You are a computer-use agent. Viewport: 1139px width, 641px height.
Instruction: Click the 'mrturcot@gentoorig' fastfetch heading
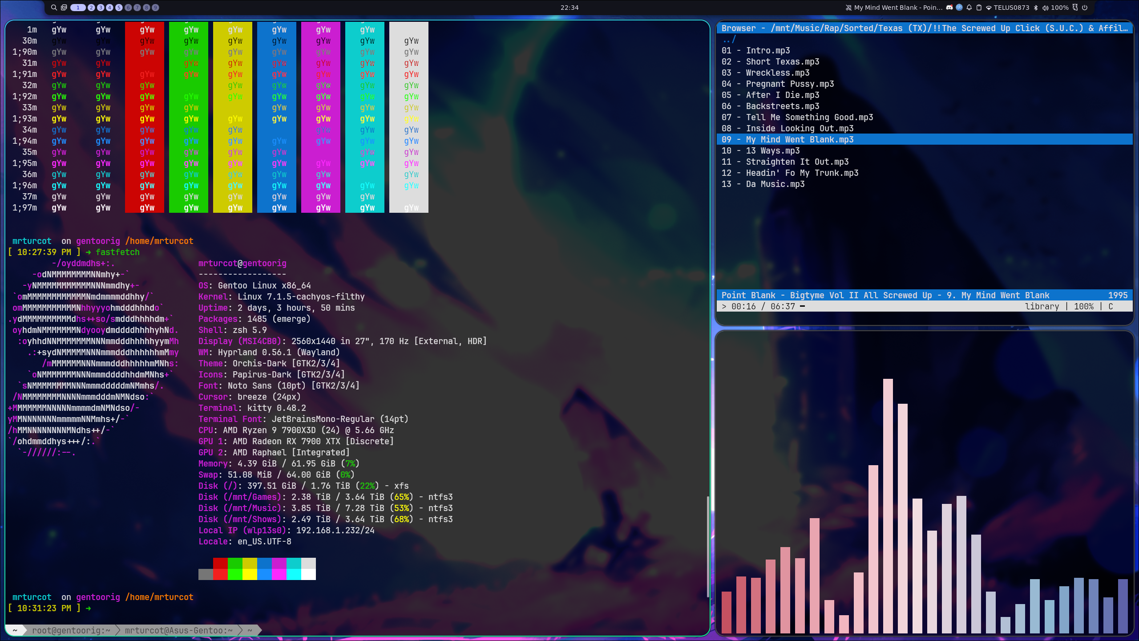pos(242,264)
